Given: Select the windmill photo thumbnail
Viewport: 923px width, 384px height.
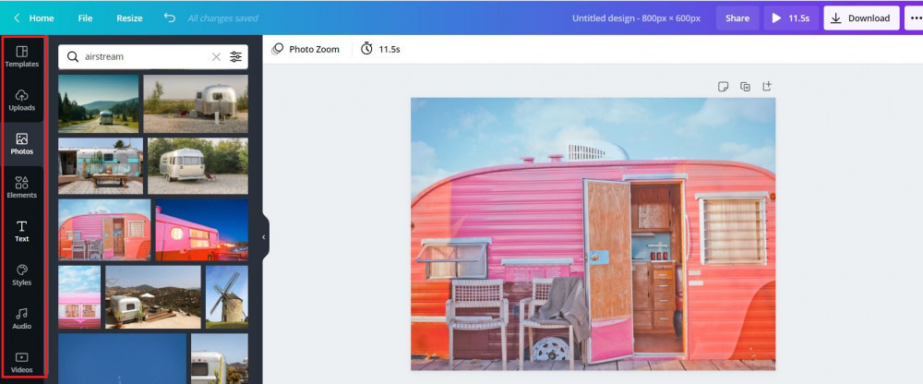Looking at the screenshot, I should click(227, 297).
